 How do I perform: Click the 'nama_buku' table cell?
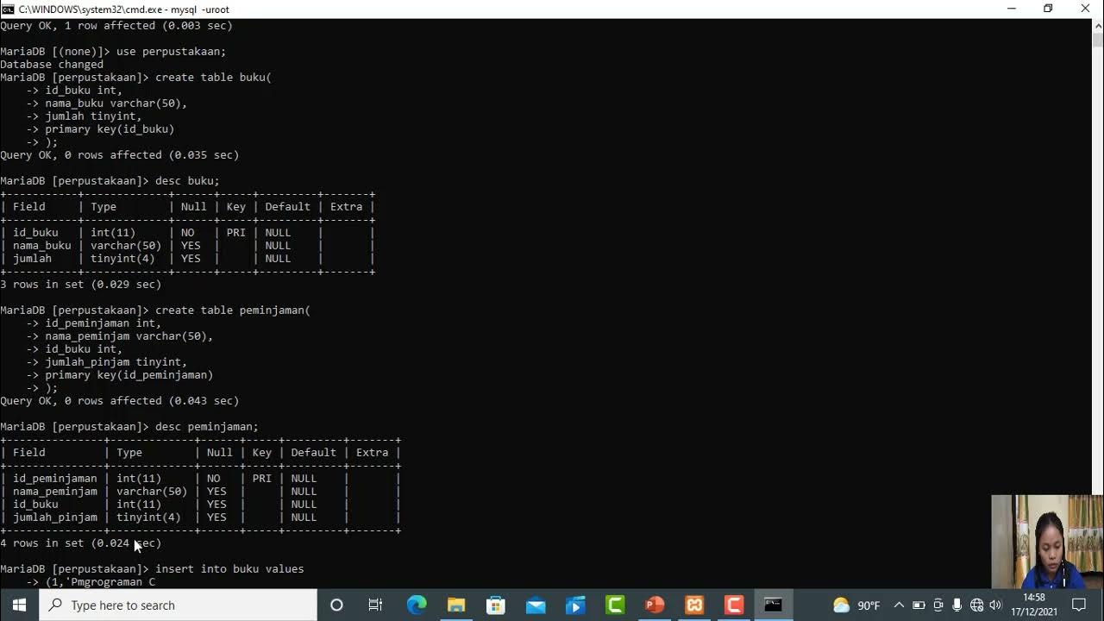click(x=41, y=246)
